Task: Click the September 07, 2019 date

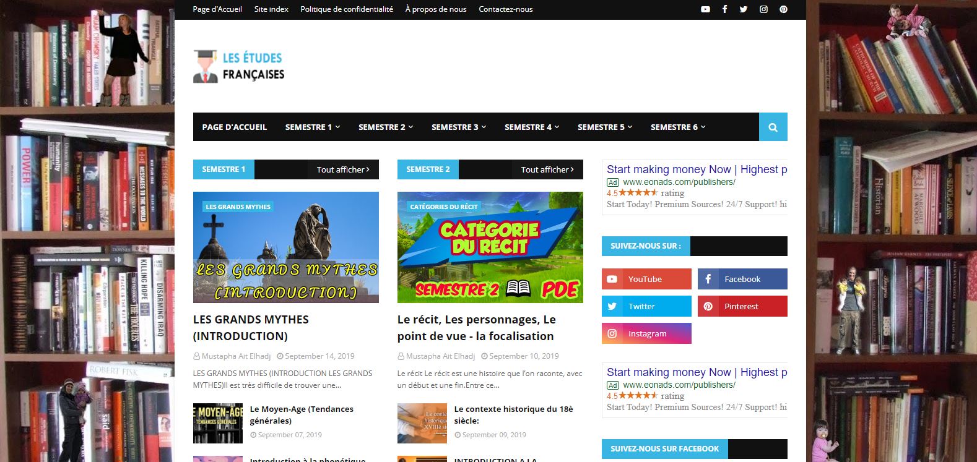Action: (290, 435)
